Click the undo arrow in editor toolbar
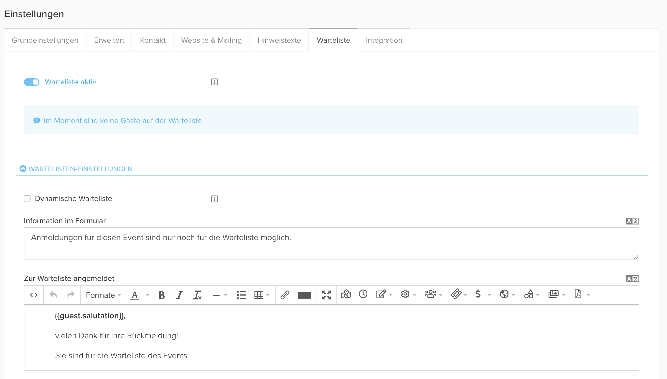This screenshot has height=379, width=667. coord(53,295)
